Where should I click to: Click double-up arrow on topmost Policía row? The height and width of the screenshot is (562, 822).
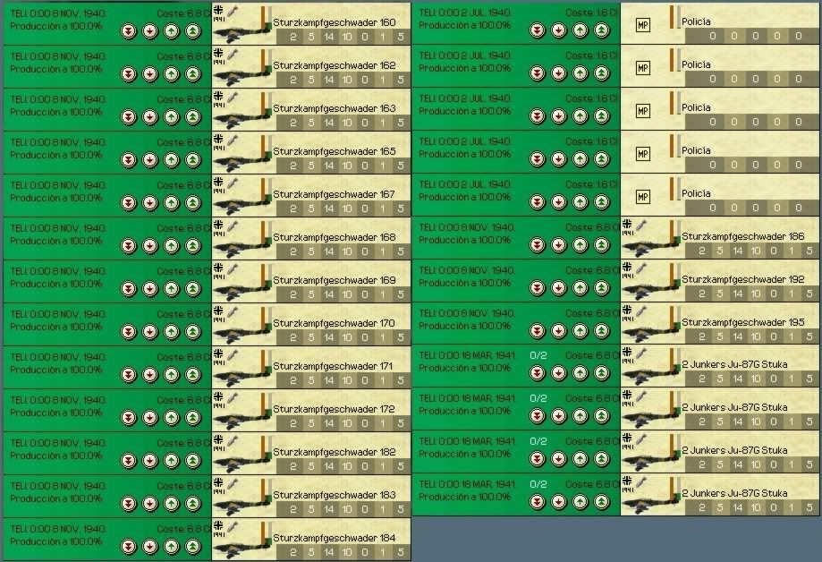coord(602,31)
